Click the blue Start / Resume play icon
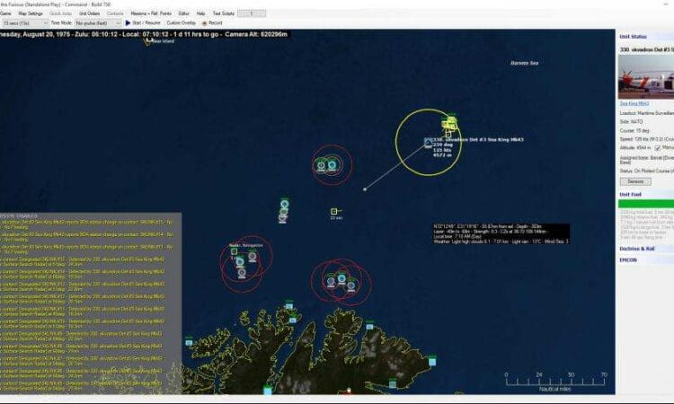 pos(128,22)
